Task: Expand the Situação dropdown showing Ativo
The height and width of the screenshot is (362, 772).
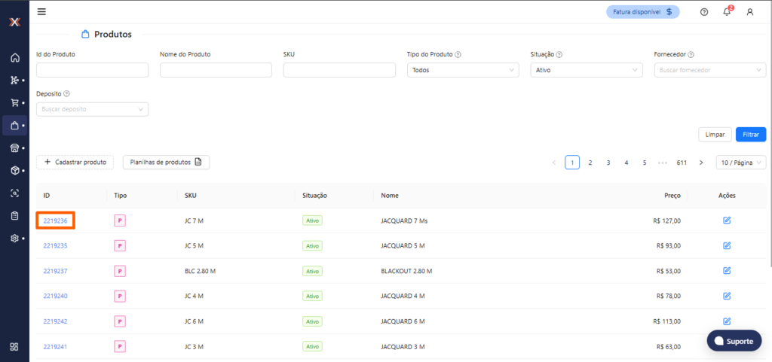Action: coord(586,70)
